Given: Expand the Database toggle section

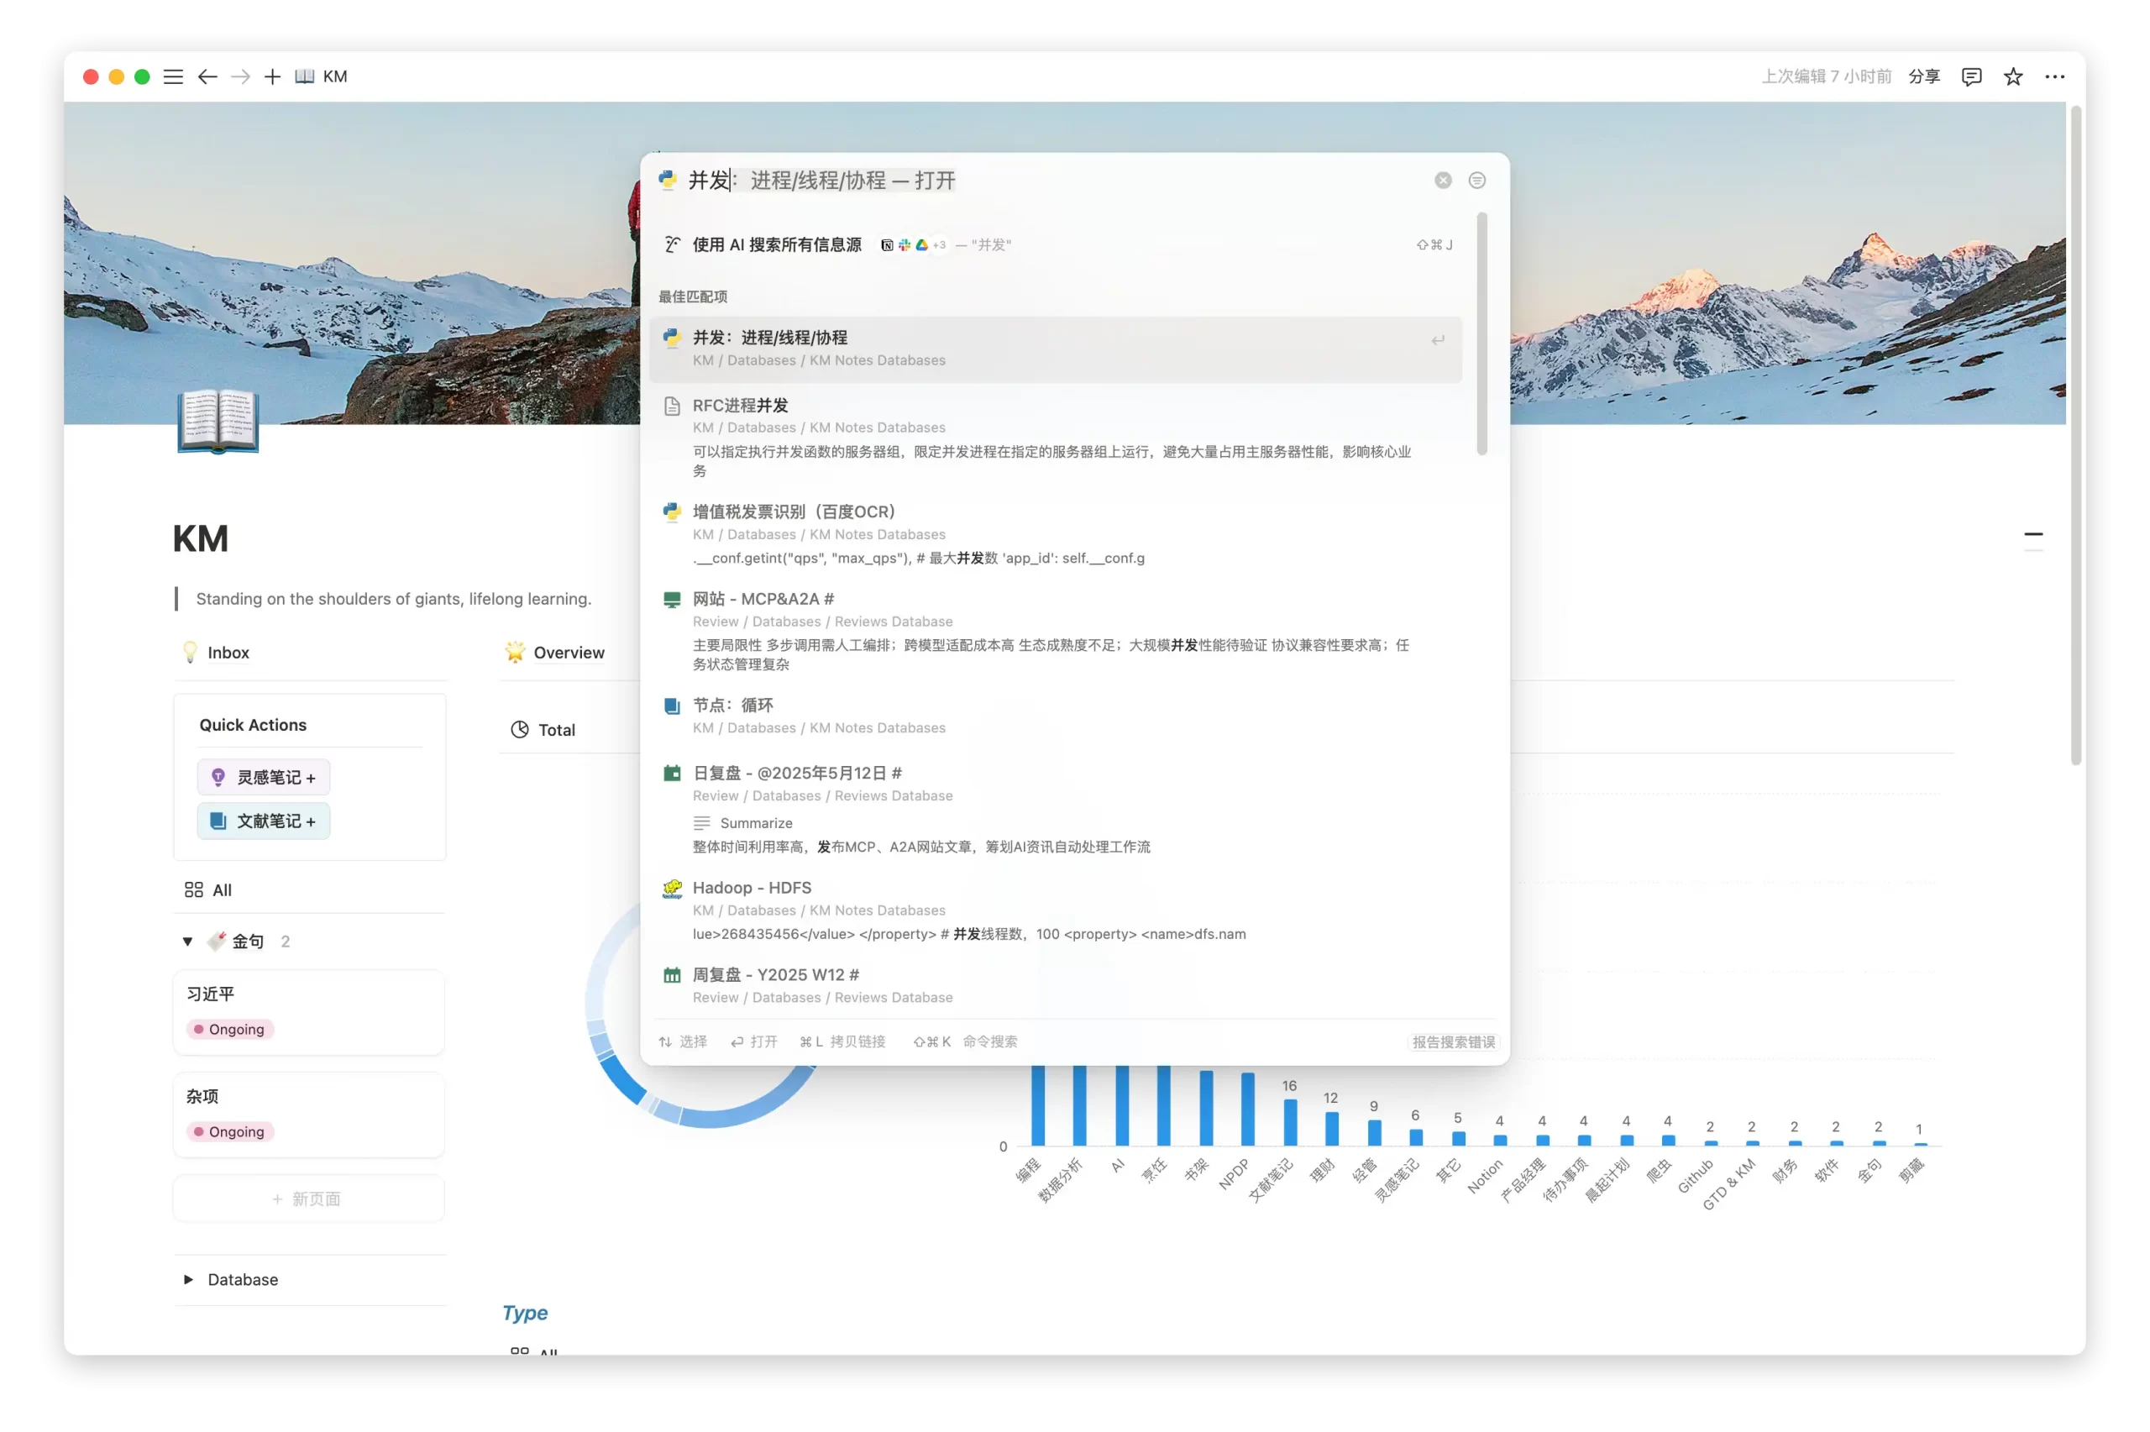Looking at the screenshot, I should pos(188,1279).
